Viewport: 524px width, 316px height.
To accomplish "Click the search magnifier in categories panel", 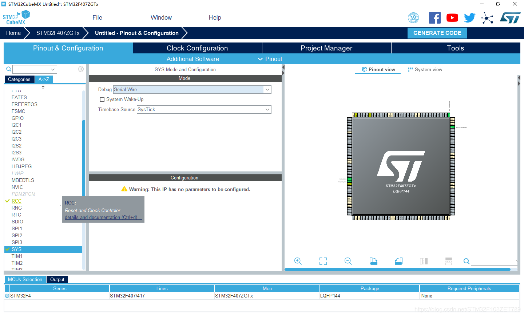I will (9, 69).
